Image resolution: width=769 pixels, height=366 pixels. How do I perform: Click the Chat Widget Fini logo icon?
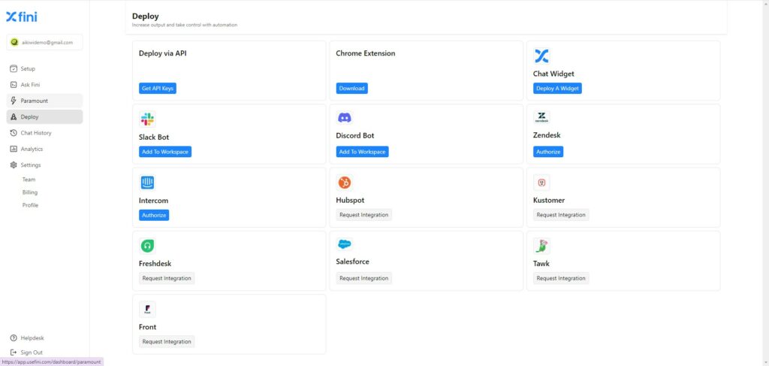pyautogui.click(x=541, y=56)
